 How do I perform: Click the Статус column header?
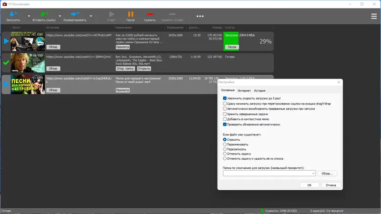230,28
